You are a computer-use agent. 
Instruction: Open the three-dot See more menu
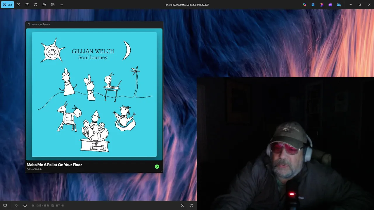[x=61, y=5]
